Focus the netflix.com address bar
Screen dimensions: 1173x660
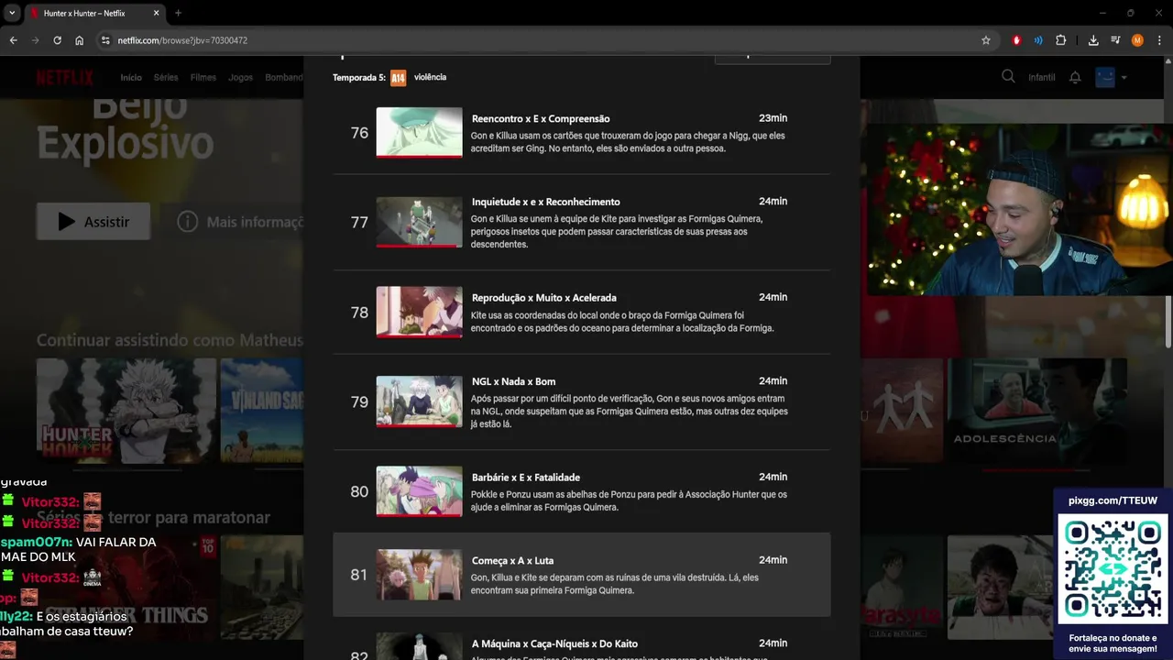pyautogui.click(x=541, y=40)
